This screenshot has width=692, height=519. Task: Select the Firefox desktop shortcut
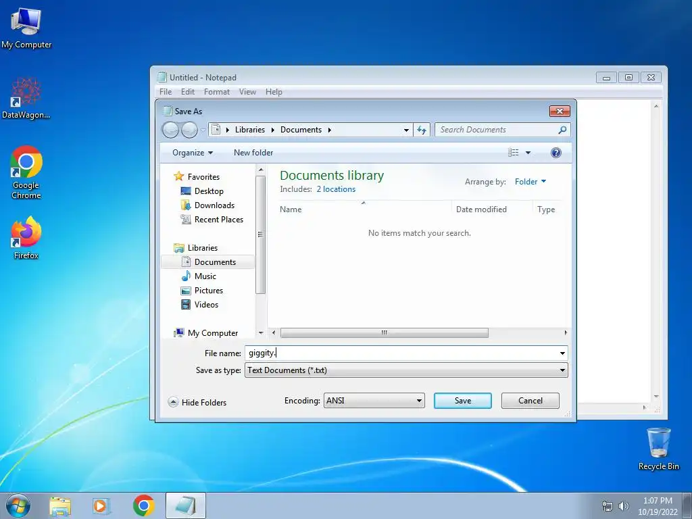[x=26, y=238]
